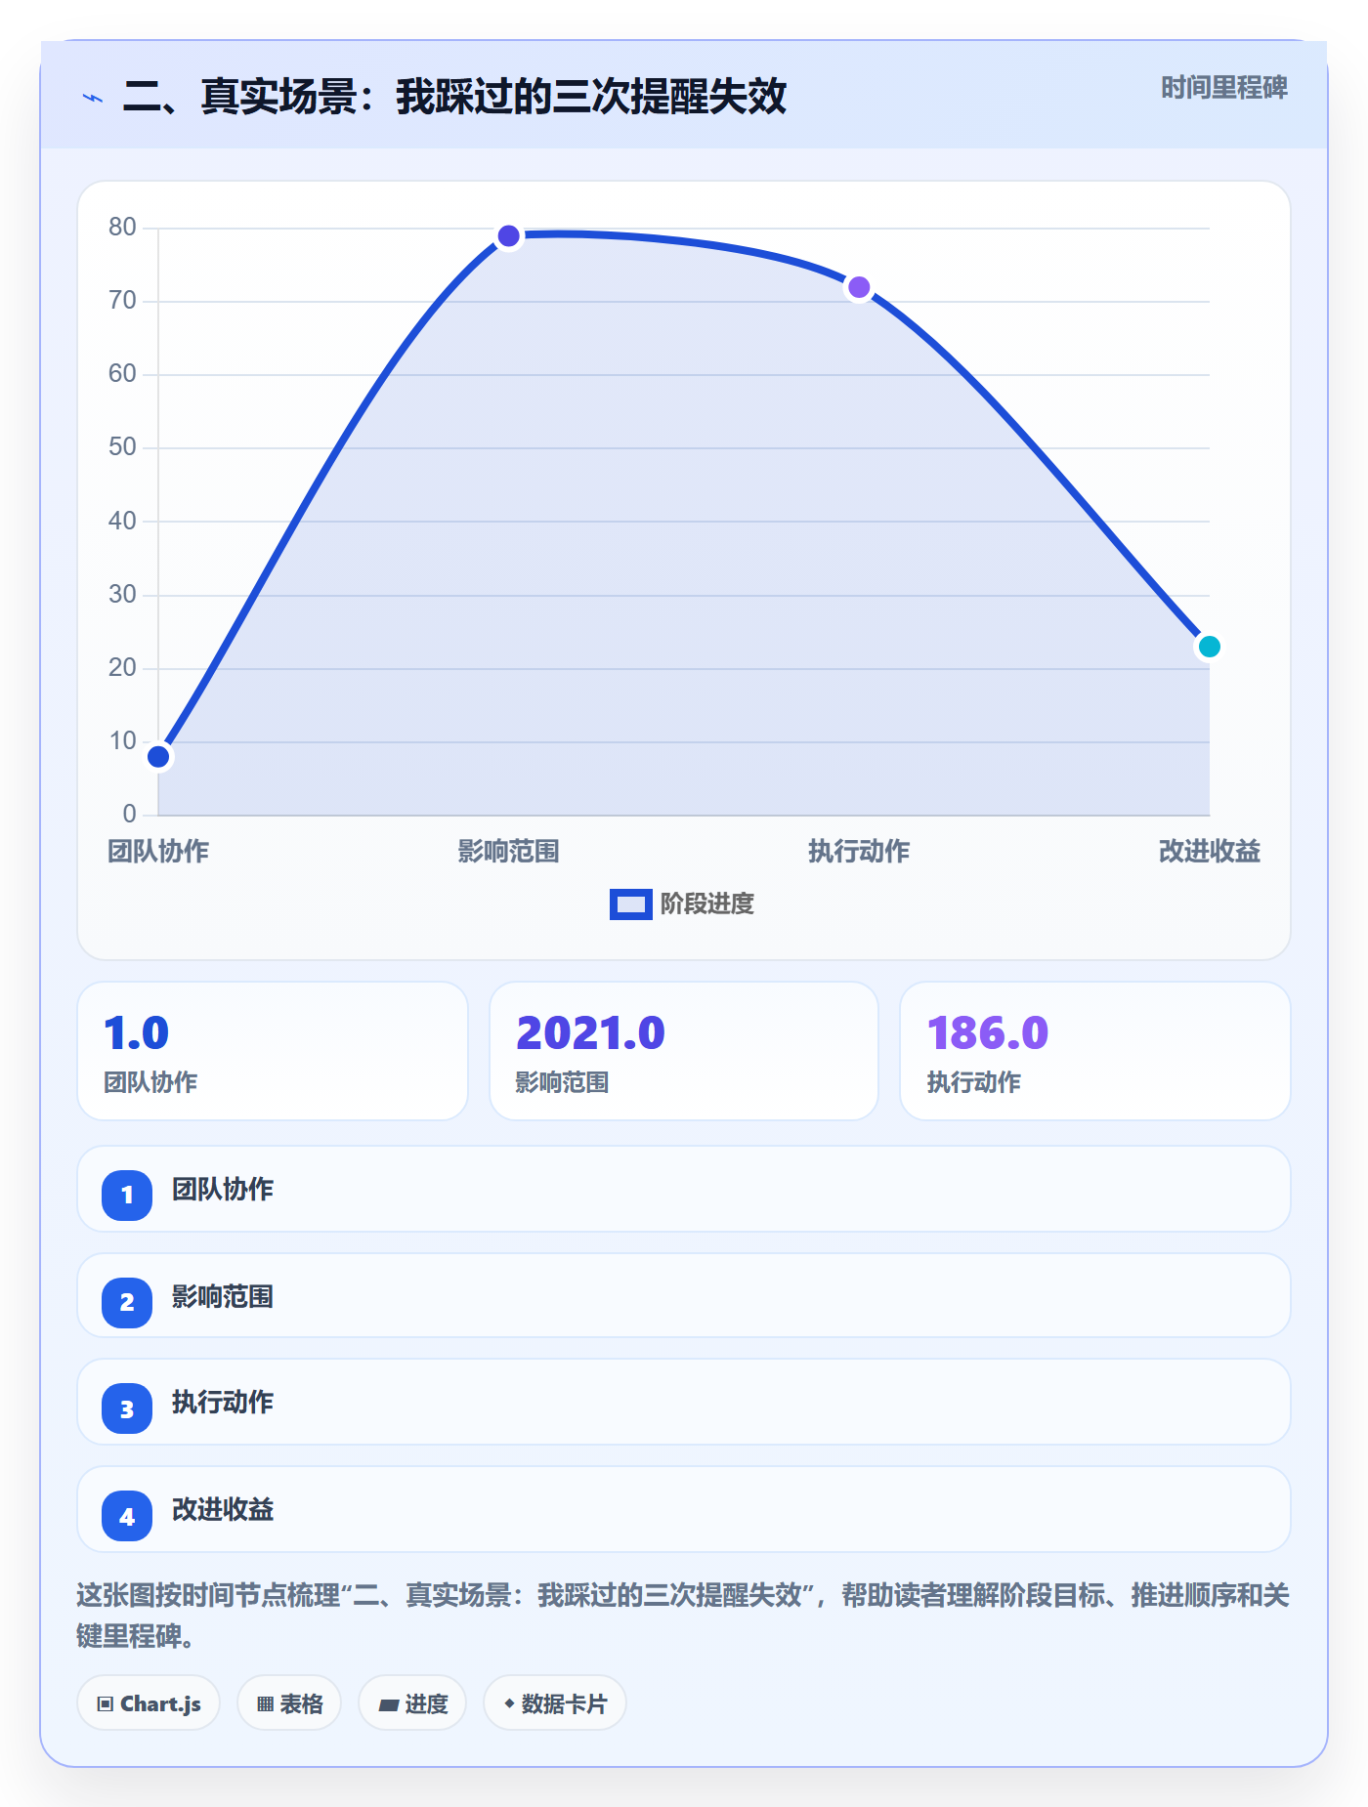Click the number 2 badge in the list

tap(127, 1302)
